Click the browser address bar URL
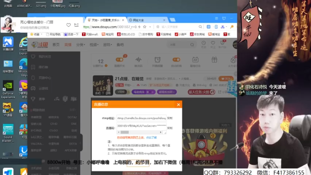Viewport: 311px width, 175px height. (110, 27)
